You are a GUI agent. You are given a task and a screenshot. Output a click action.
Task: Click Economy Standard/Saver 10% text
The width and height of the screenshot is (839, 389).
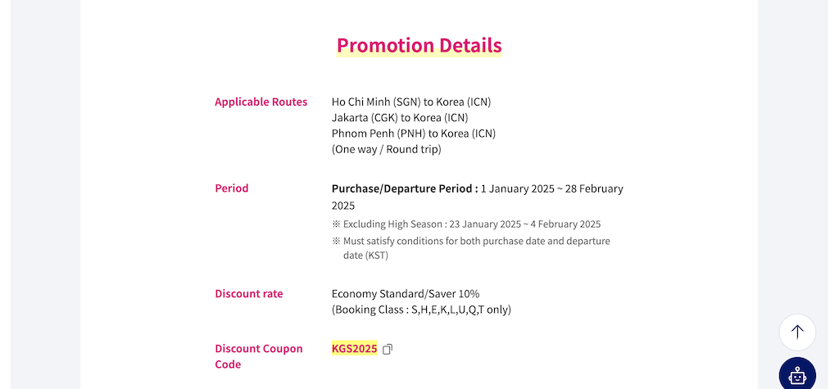(406, 294)
